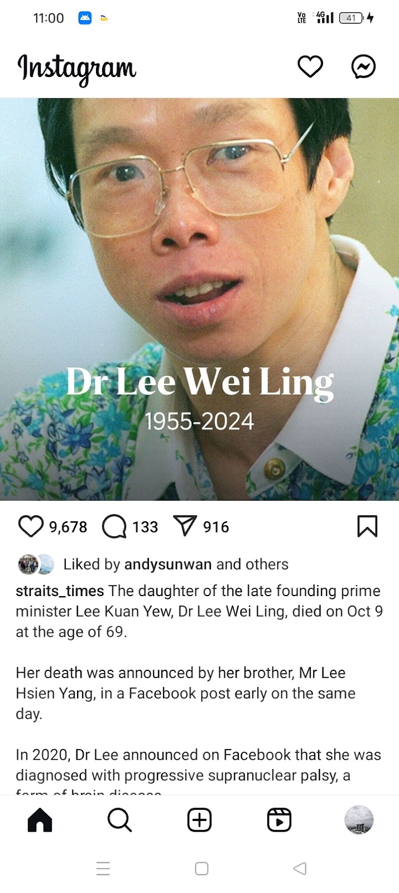Tap liker avatars beside Liked by
This screenshot has width=399, height=893.
36,564
